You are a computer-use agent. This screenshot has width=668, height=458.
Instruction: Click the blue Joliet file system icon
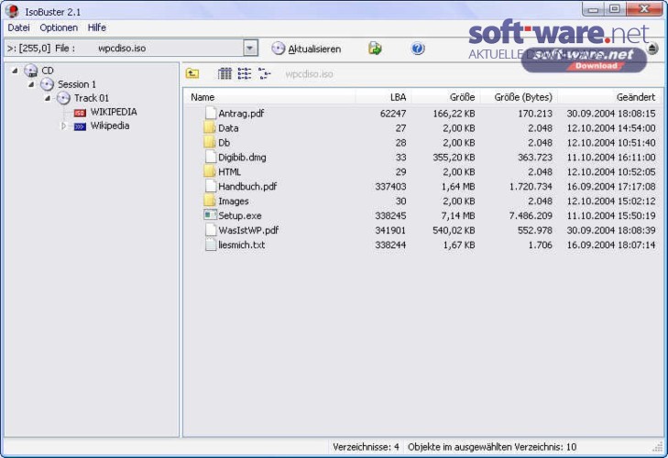point(80,126)
